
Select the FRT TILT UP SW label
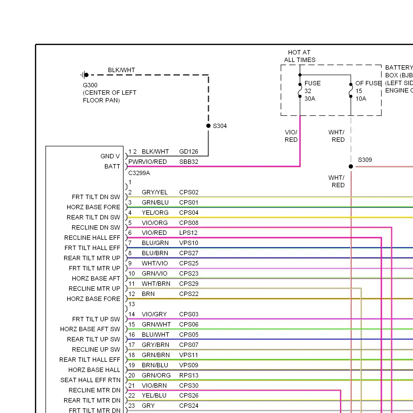click(x=96, y=319)
